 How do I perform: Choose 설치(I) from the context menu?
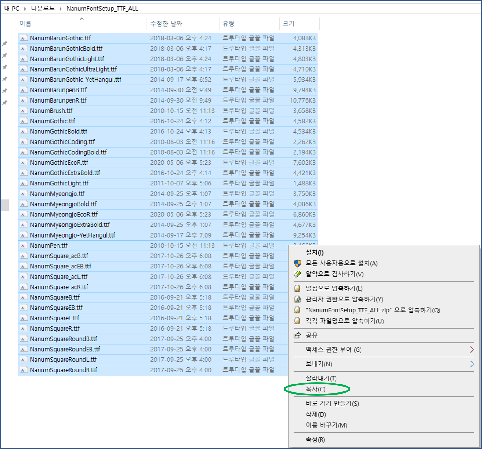(315, 253)
